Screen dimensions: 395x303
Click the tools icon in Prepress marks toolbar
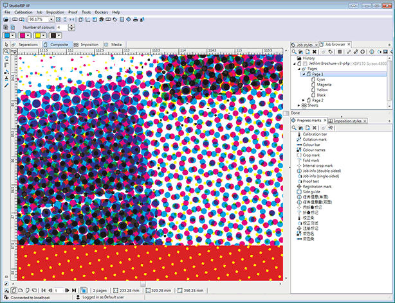(331, 128)
